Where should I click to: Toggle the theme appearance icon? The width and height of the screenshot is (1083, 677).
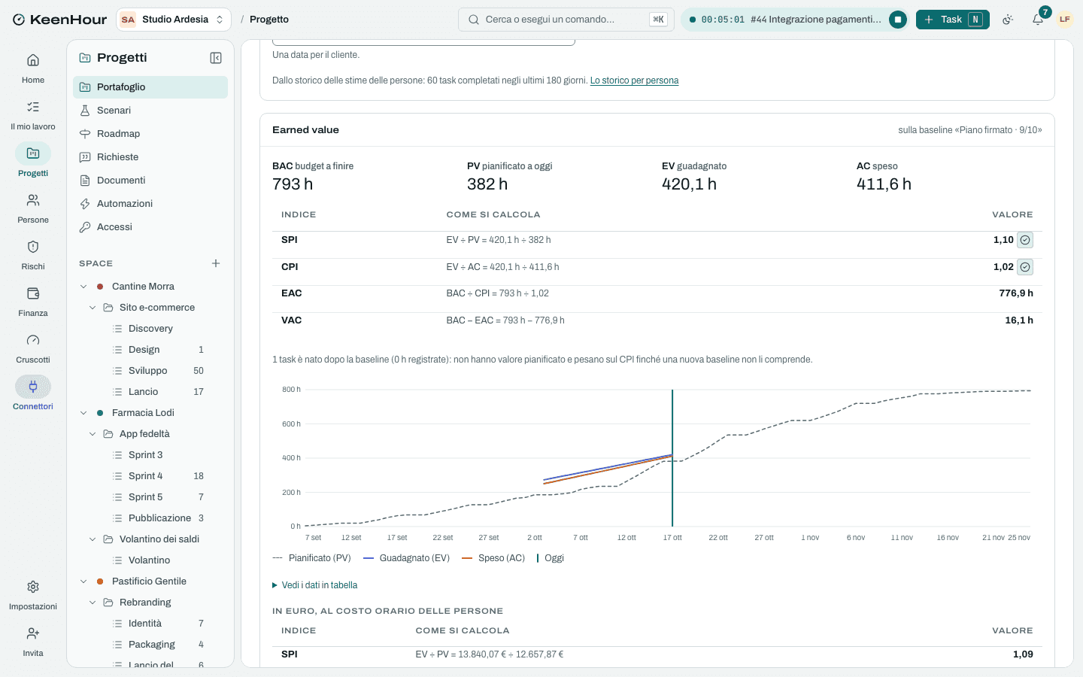[x=1008, y=20]
